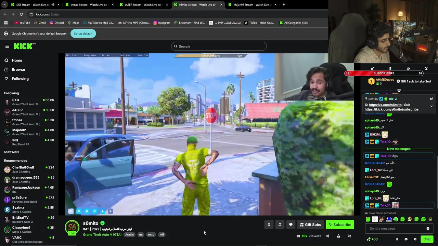Click the Kick logo
Image resolution: width=438 pixels, height=246 pixels.
(x=25, y=46)
